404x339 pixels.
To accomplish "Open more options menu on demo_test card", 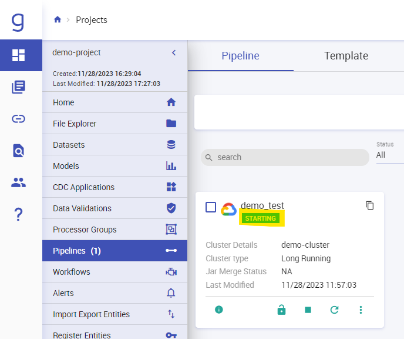I will [x=361, y=310].
